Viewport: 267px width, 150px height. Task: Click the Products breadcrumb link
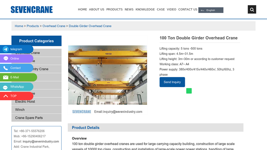(x=33, y=26)
